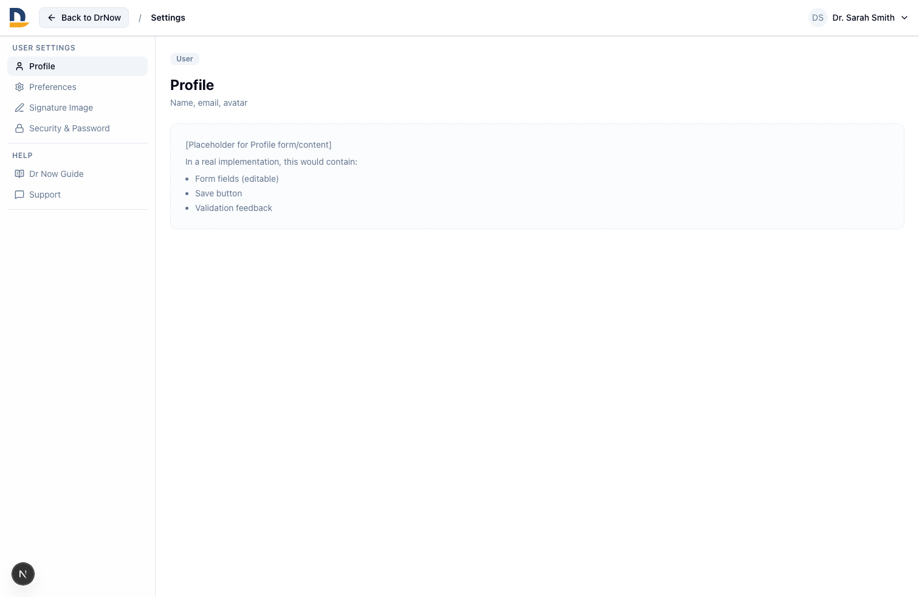Screen dimensions: 919x597
Task: Click the Profile person icon
Action: 19,66
